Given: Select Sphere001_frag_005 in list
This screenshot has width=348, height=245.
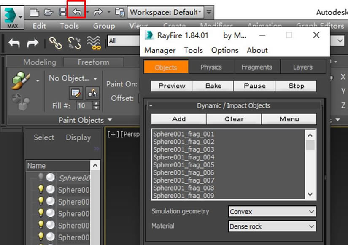Looking at the screenshot, I should click(x=184, y=165).
